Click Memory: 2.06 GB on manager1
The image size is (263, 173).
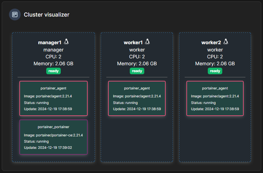(x=53, y=64)
